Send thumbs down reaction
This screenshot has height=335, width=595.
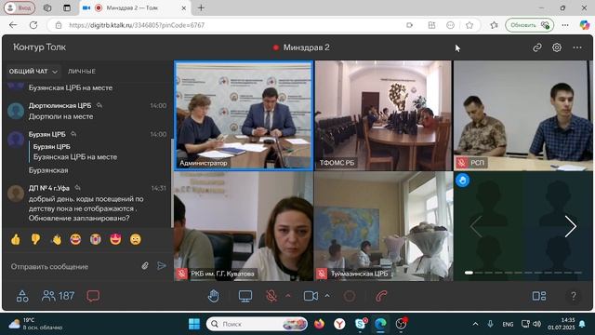point(35,239)
